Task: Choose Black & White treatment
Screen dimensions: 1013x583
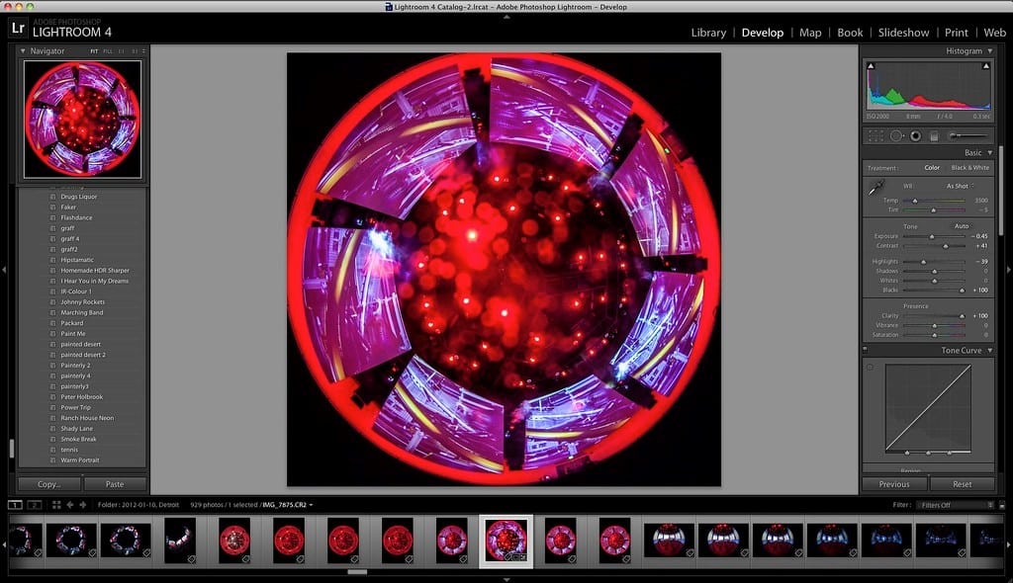Action: pos(969,167)
